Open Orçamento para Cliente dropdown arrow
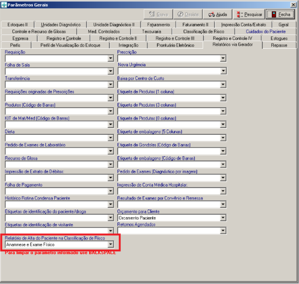 pos(223,218)
